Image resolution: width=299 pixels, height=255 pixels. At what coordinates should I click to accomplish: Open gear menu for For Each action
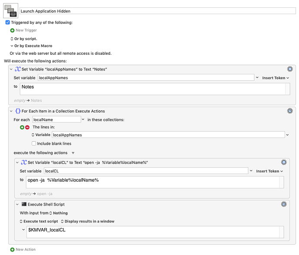coord(290,111)
